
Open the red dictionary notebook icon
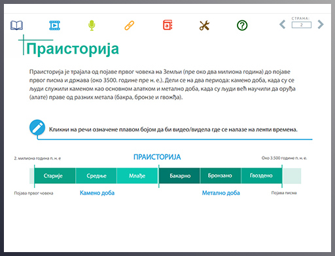click(167, 25)
